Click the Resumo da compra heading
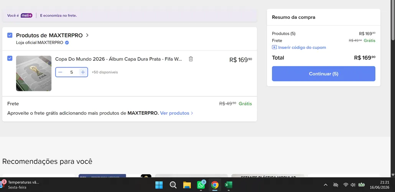The image size is (395, 192). click(x=293, y=17)
